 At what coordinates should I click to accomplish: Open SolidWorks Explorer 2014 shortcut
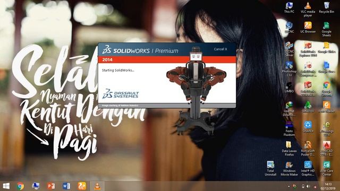point(308,49)
